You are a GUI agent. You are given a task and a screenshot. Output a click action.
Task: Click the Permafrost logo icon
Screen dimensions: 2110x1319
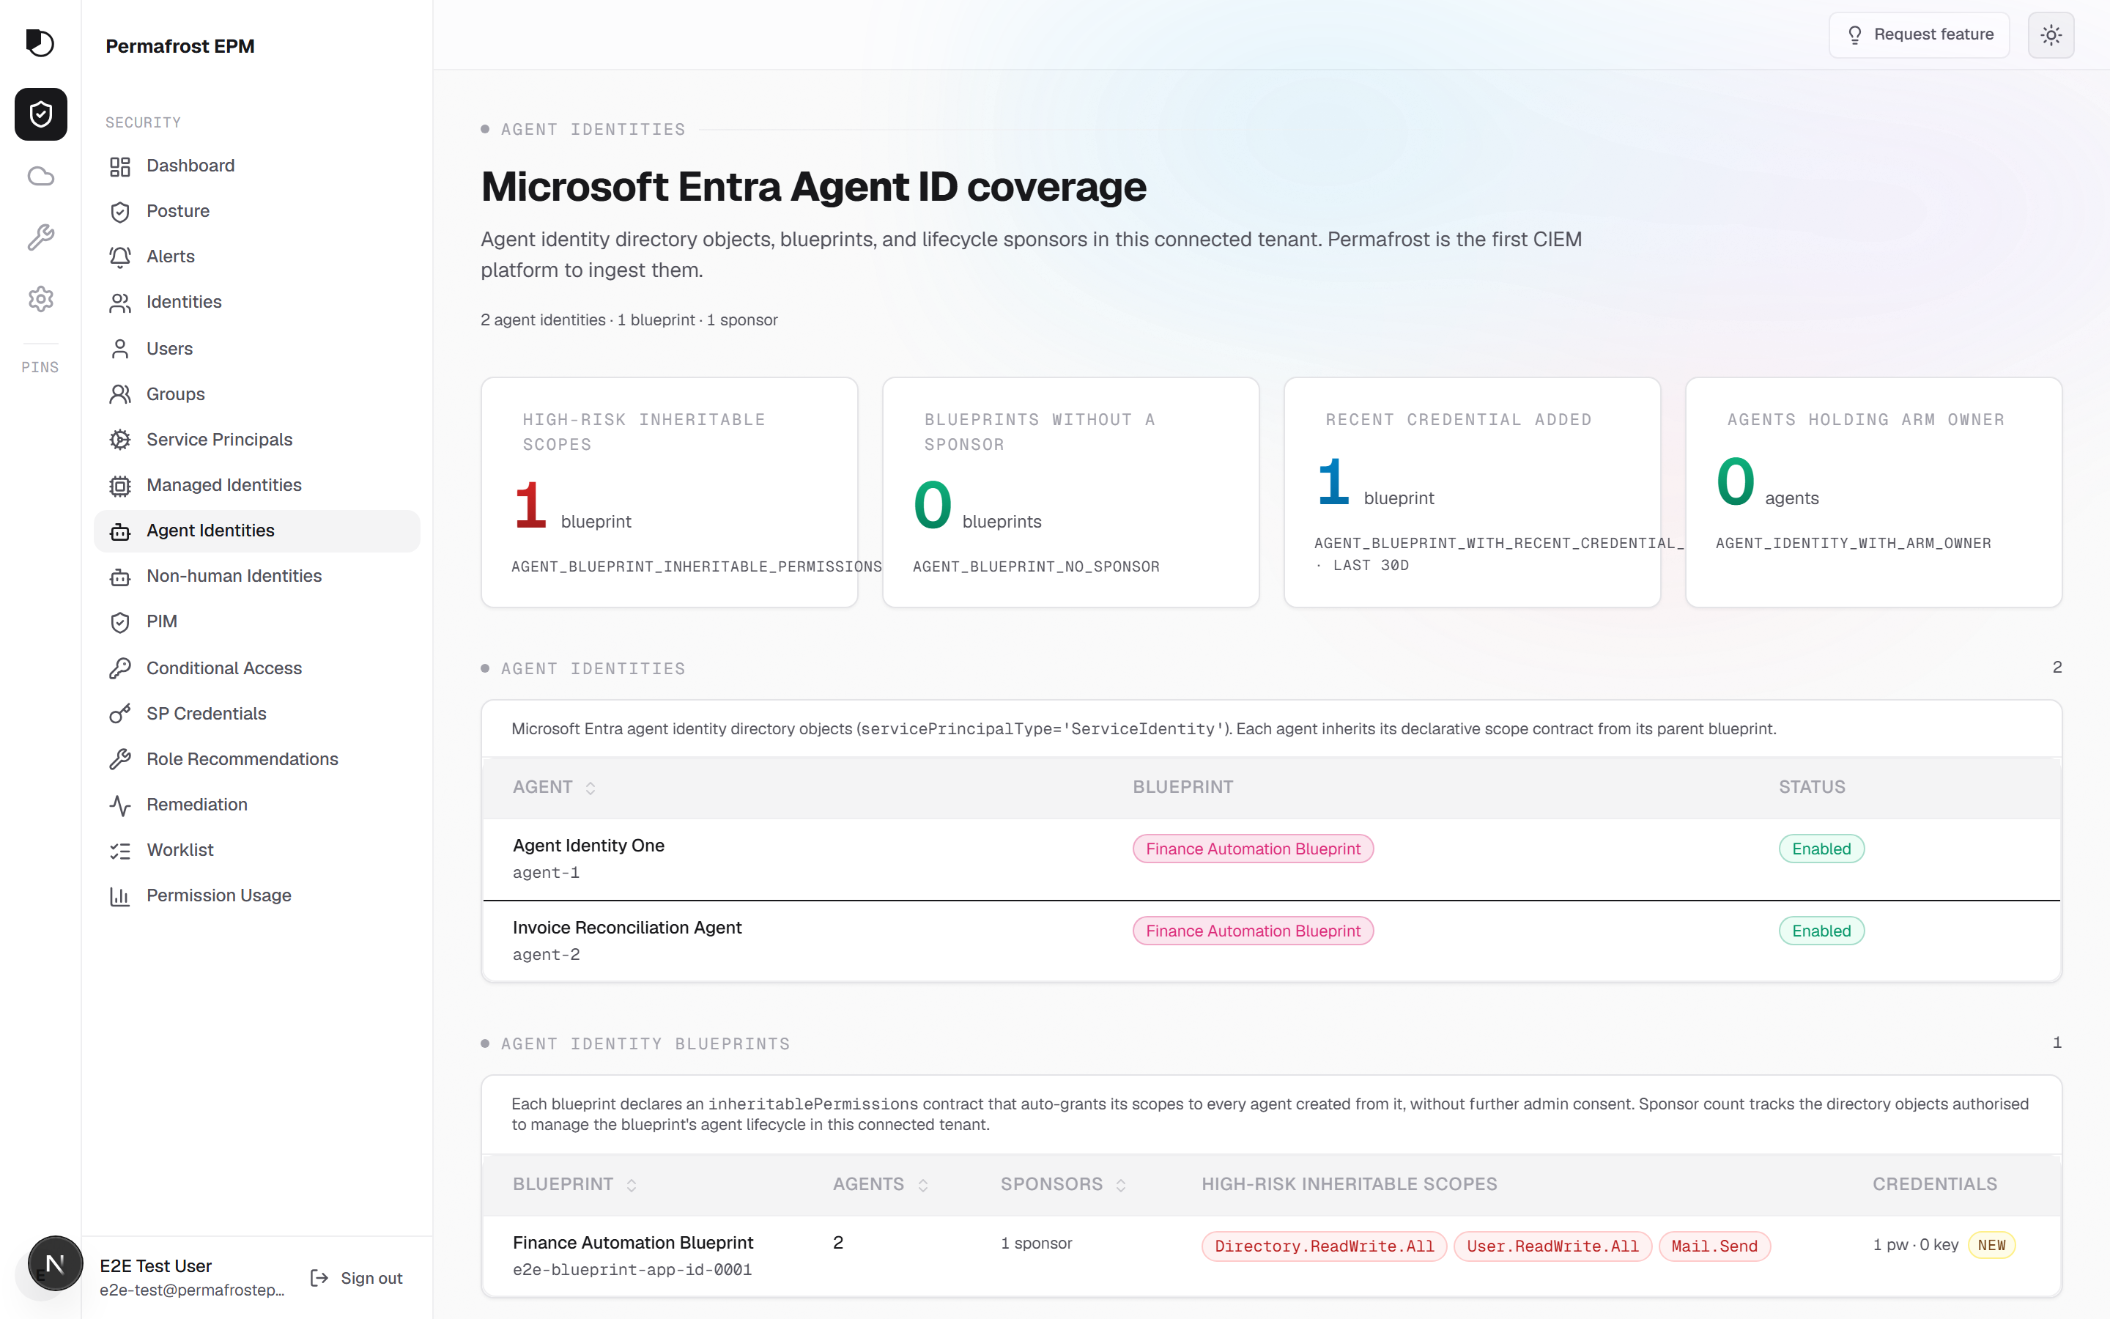coord(40,42)
